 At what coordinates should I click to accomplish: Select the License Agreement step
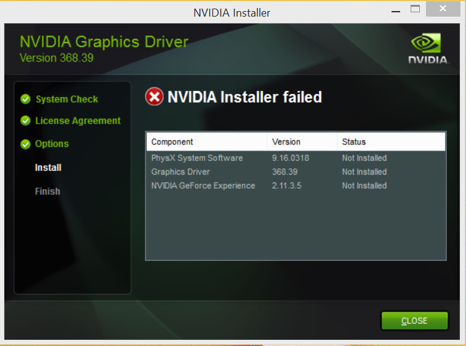(x=78, y=121)
